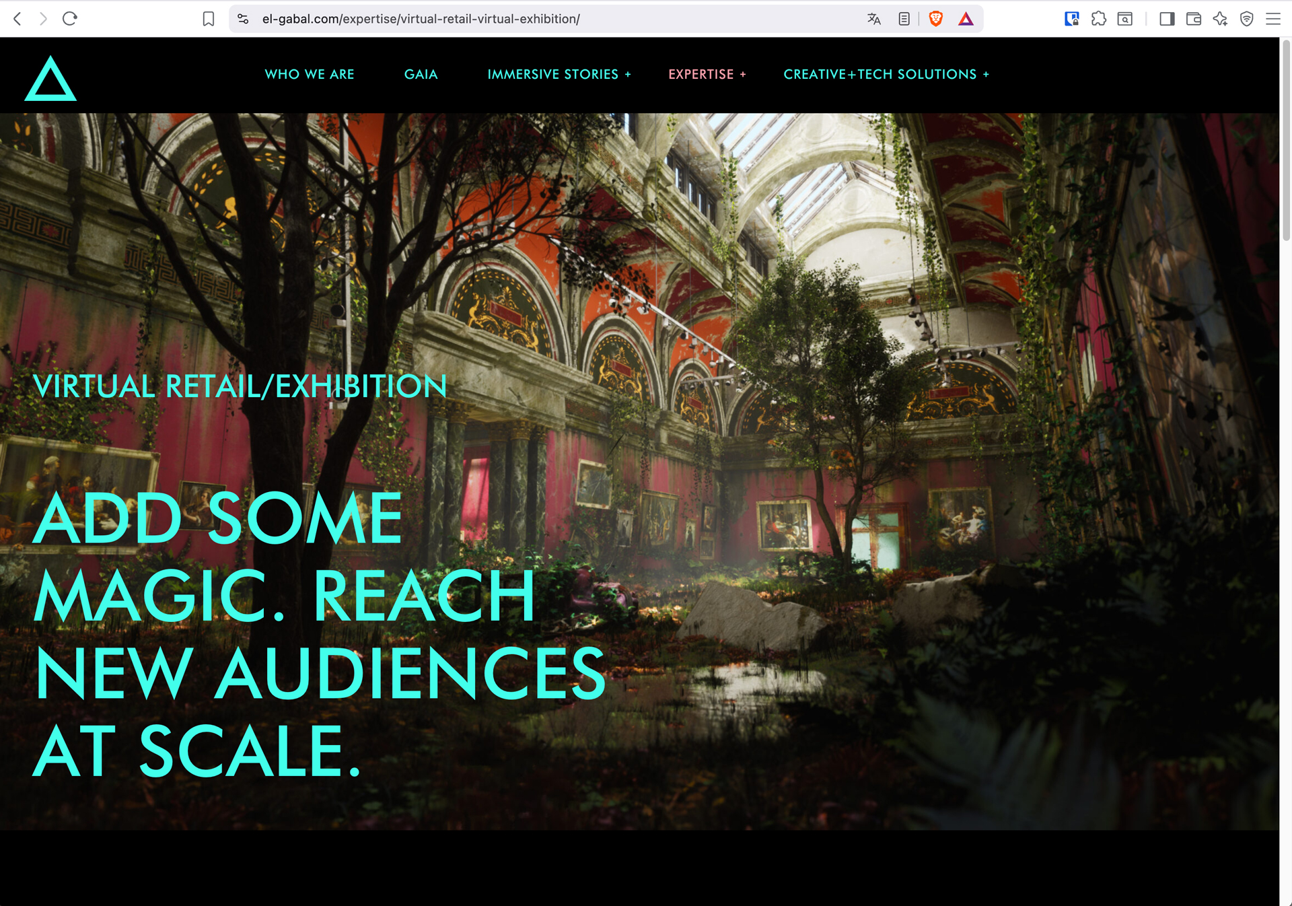Open the extensions puzzle icon

[x=1098, y=19]
